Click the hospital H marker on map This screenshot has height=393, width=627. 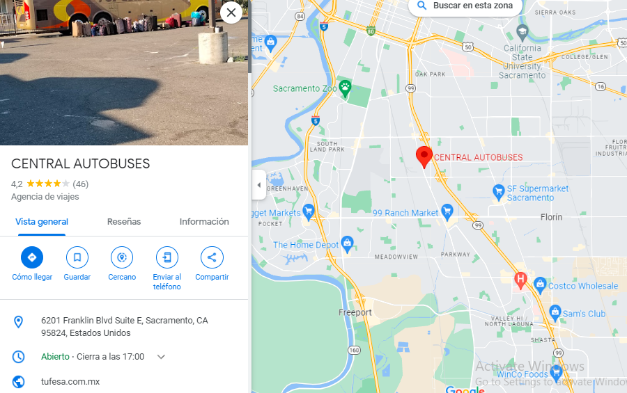(x=520, y=280)
